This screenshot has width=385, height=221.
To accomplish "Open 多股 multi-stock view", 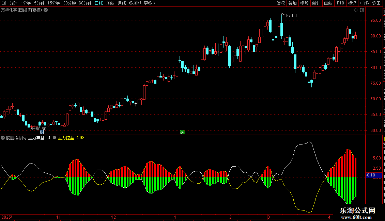I will (x=304, y=3).
